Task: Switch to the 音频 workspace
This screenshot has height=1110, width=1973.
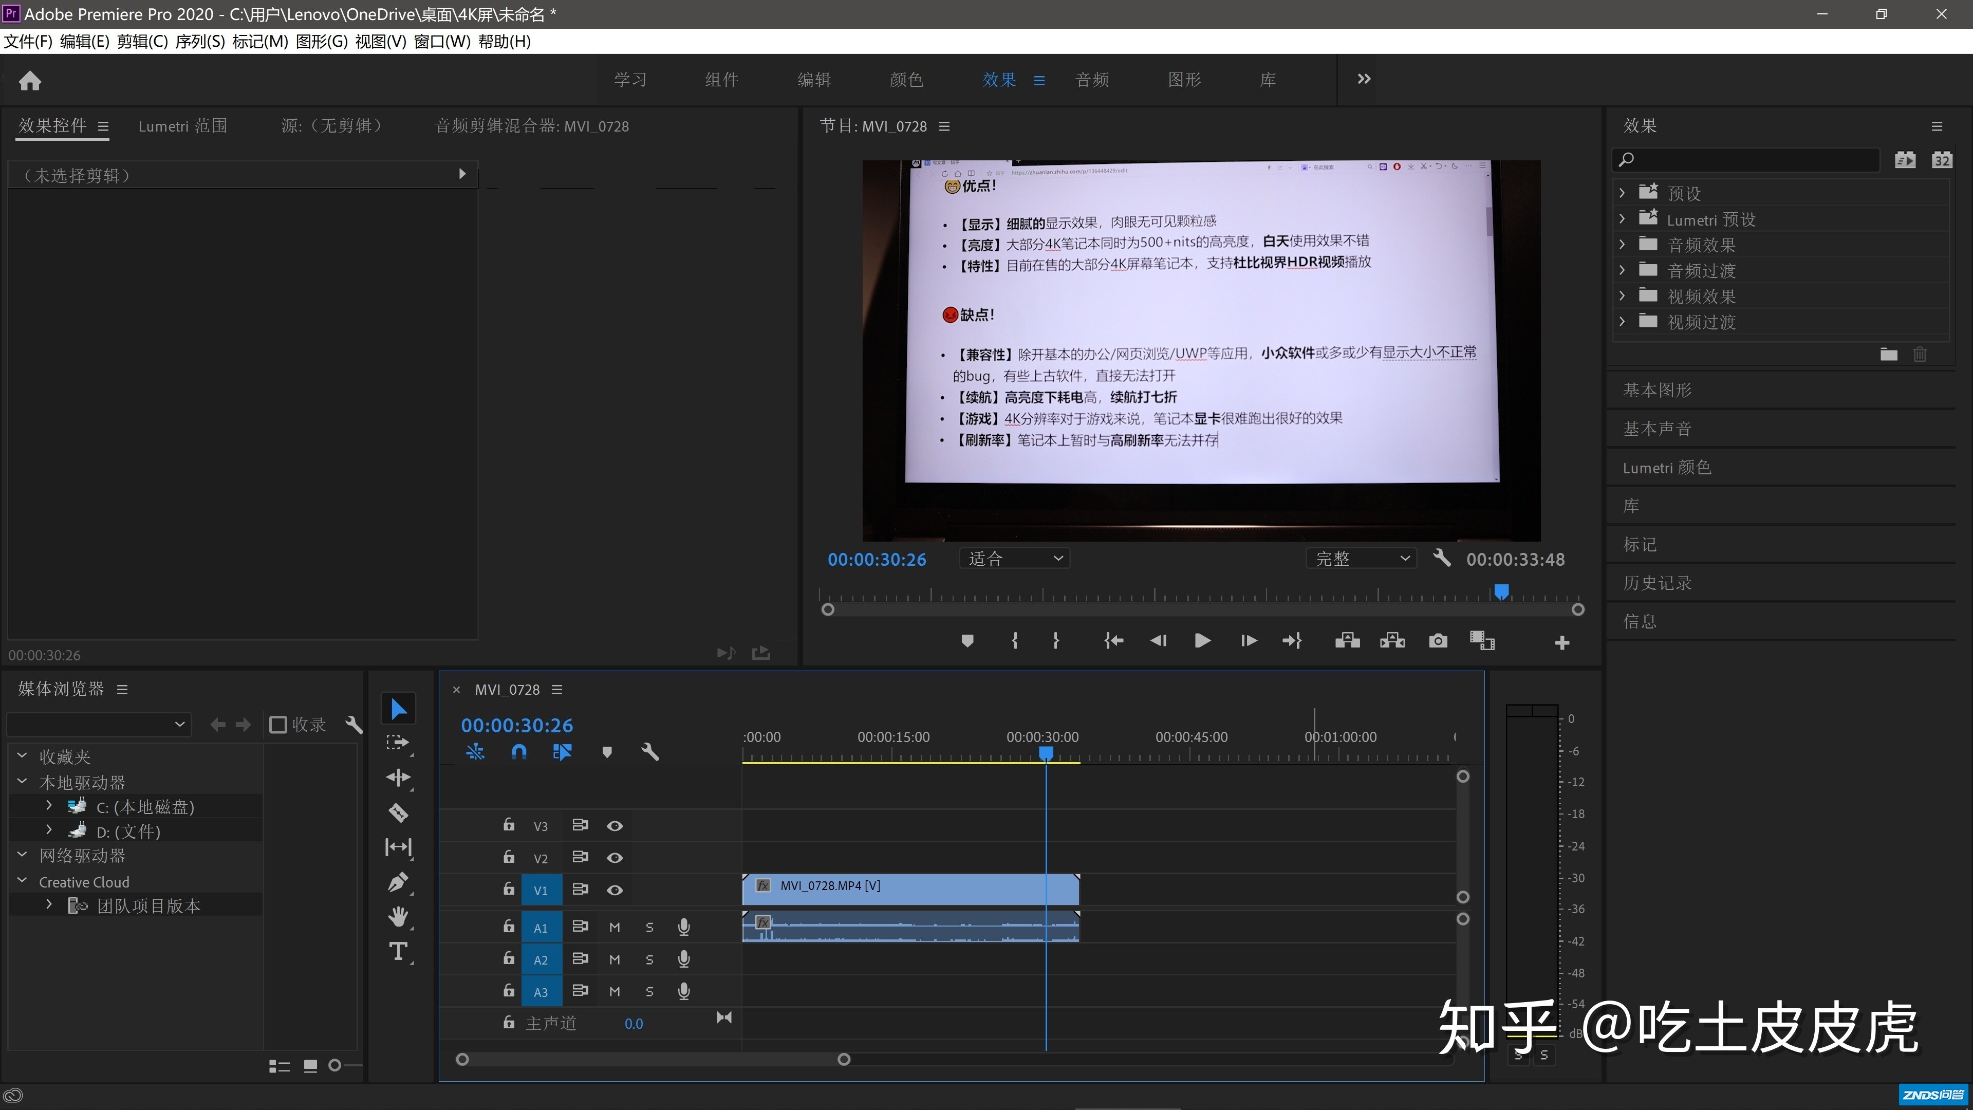Action: coord(1092,80)
